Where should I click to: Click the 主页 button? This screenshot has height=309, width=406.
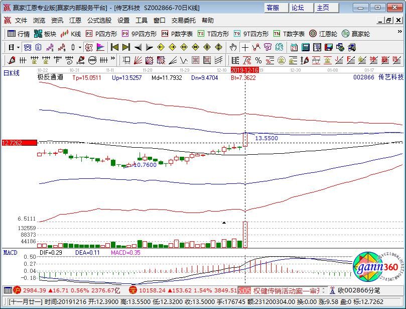(327, 8)
